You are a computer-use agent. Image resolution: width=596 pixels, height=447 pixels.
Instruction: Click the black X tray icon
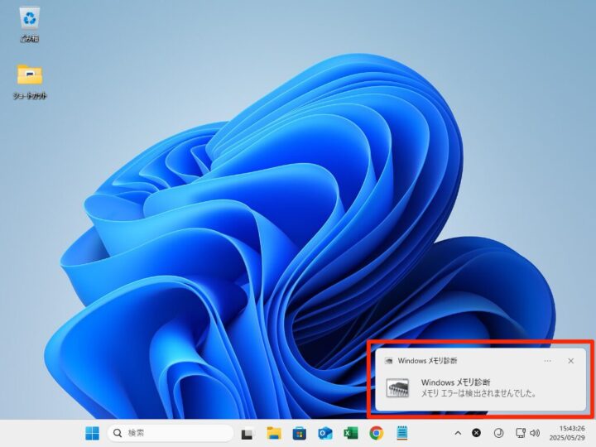(476, 433)
